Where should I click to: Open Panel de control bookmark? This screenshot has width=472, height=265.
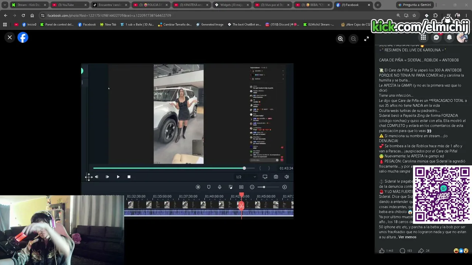(57, 25)
